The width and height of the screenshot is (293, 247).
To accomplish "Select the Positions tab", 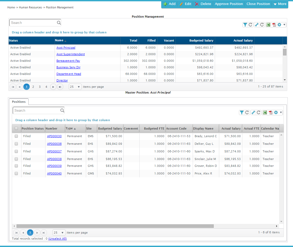I will tap(19, 102).
